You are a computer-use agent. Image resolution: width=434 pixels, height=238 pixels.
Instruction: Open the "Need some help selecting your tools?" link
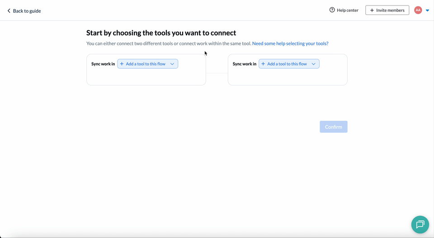point(290,43)
